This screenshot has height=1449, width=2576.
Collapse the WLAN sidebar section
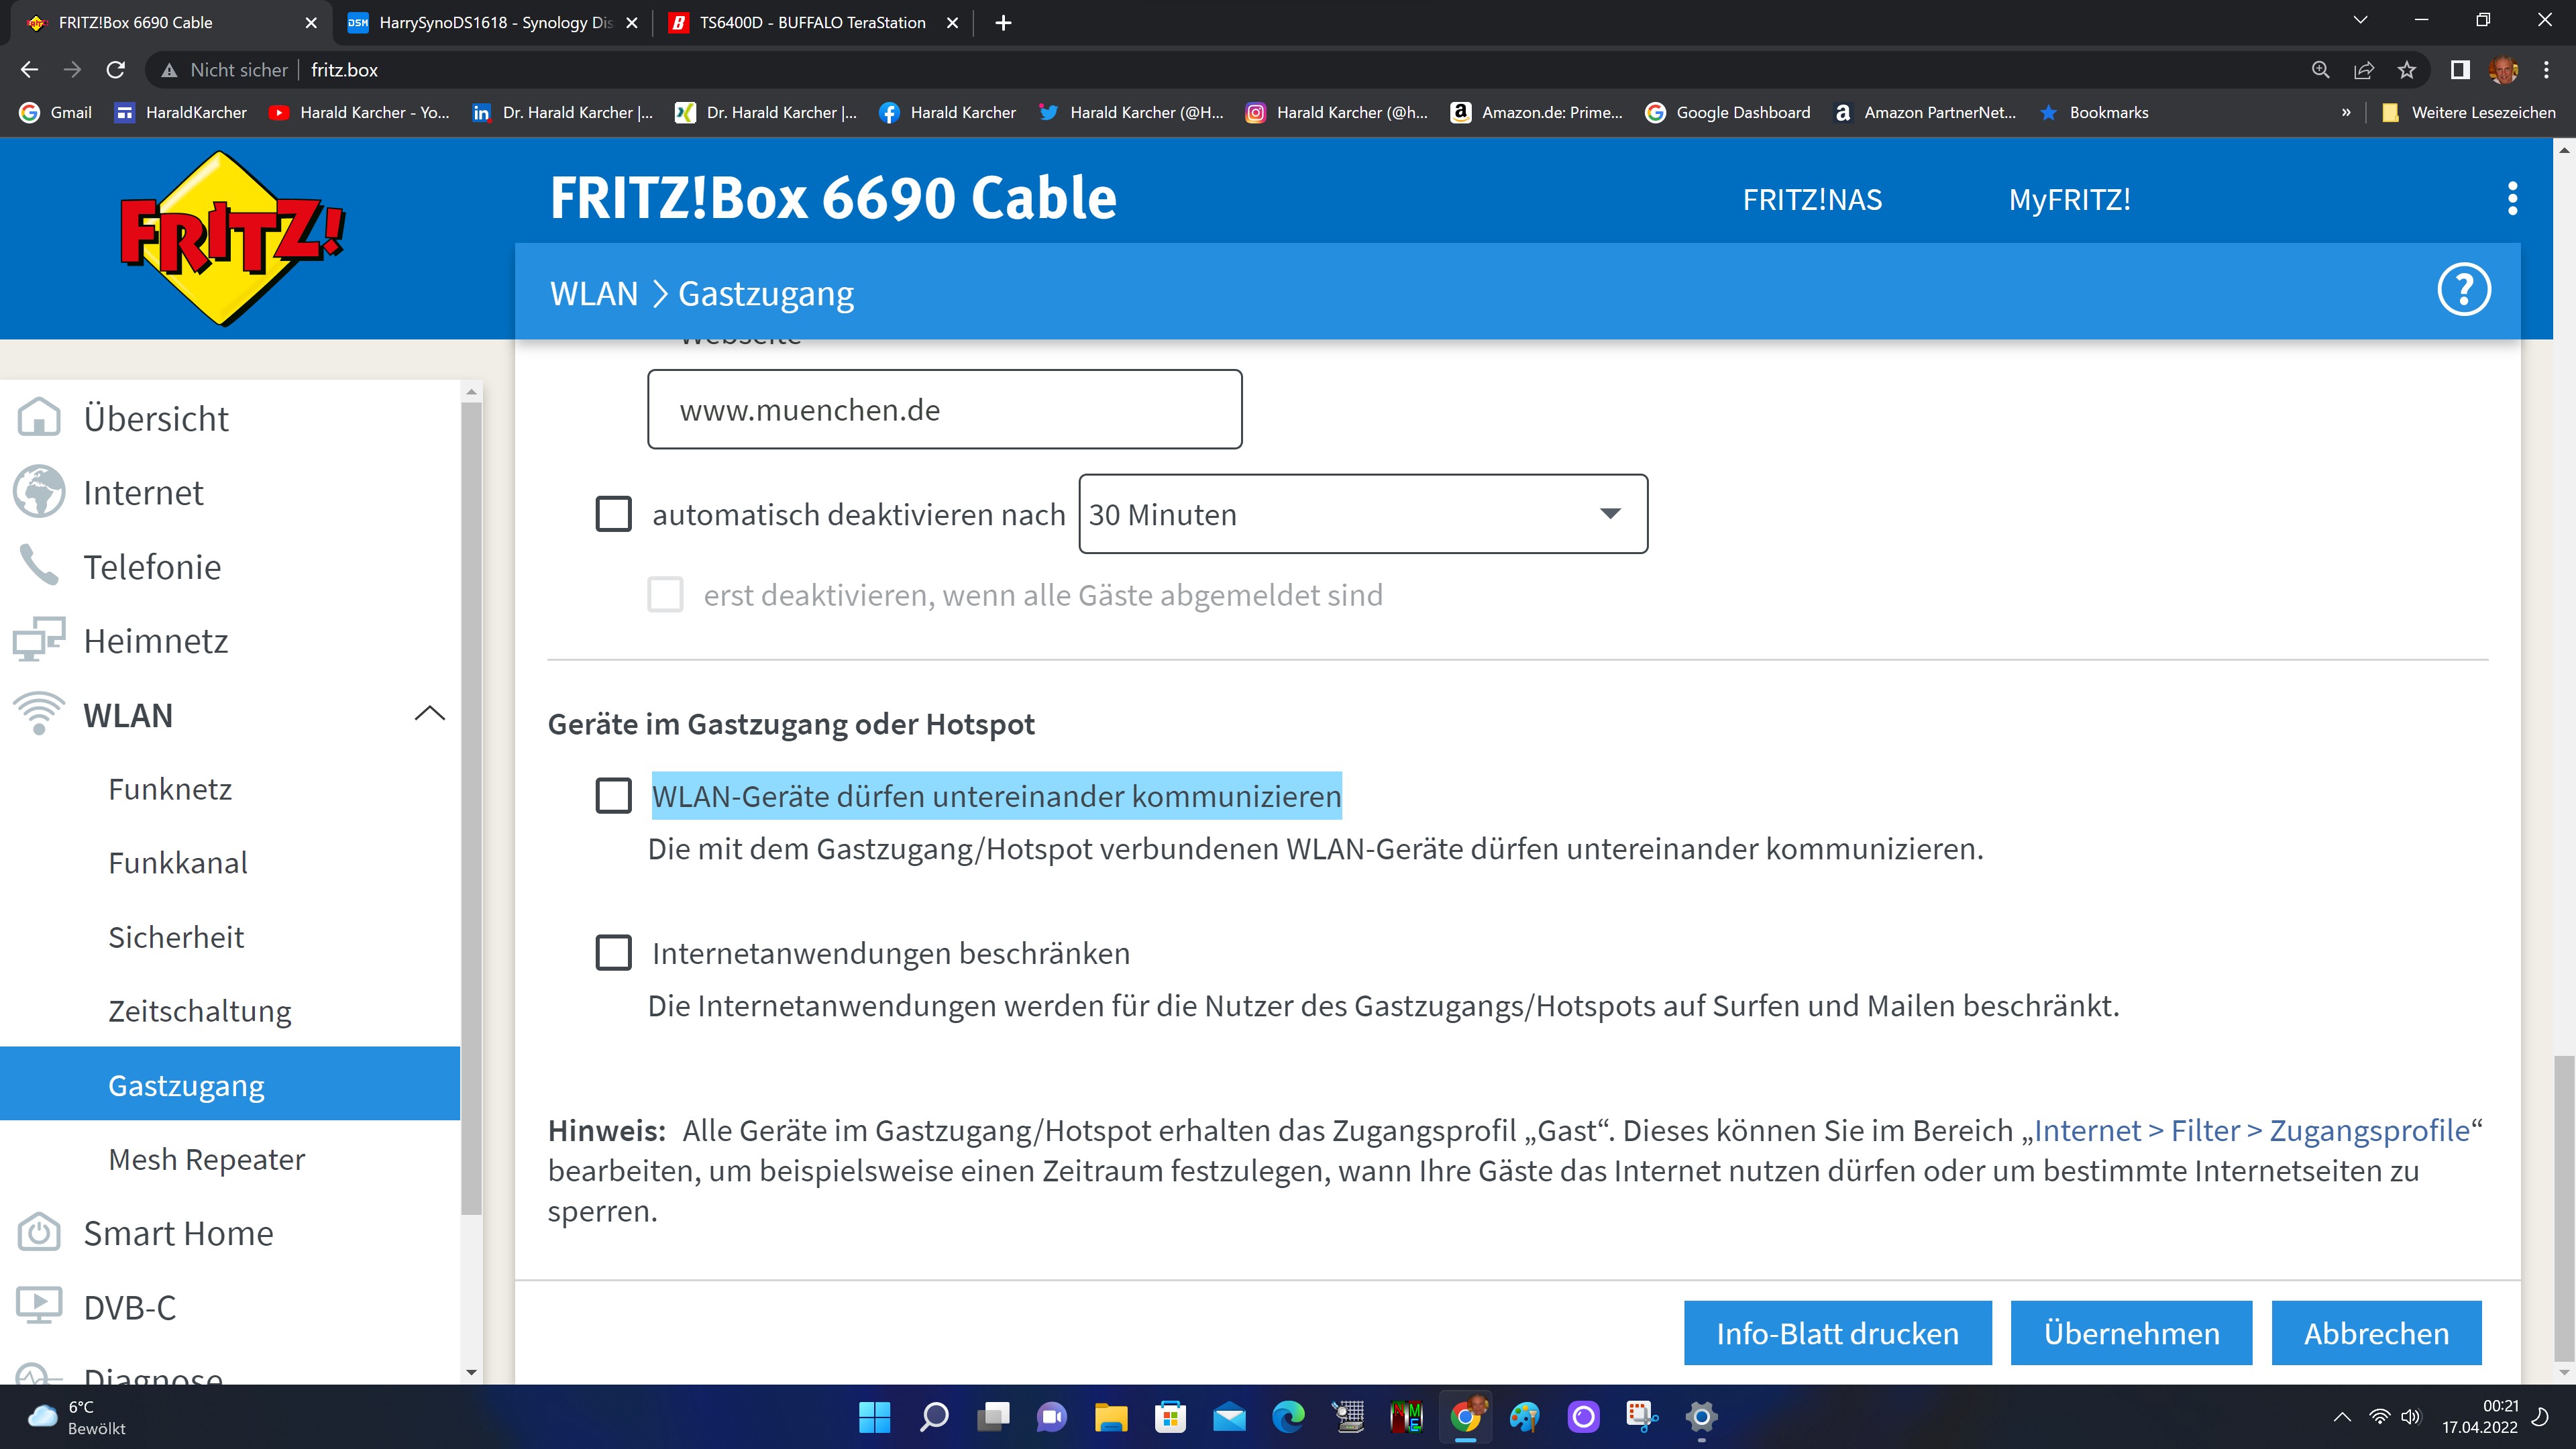(x=429, y=713)
